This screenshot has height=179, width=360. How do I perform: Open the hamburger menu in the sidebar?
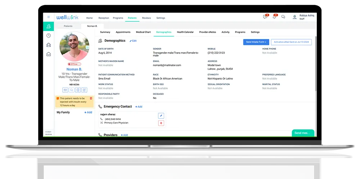49,17
